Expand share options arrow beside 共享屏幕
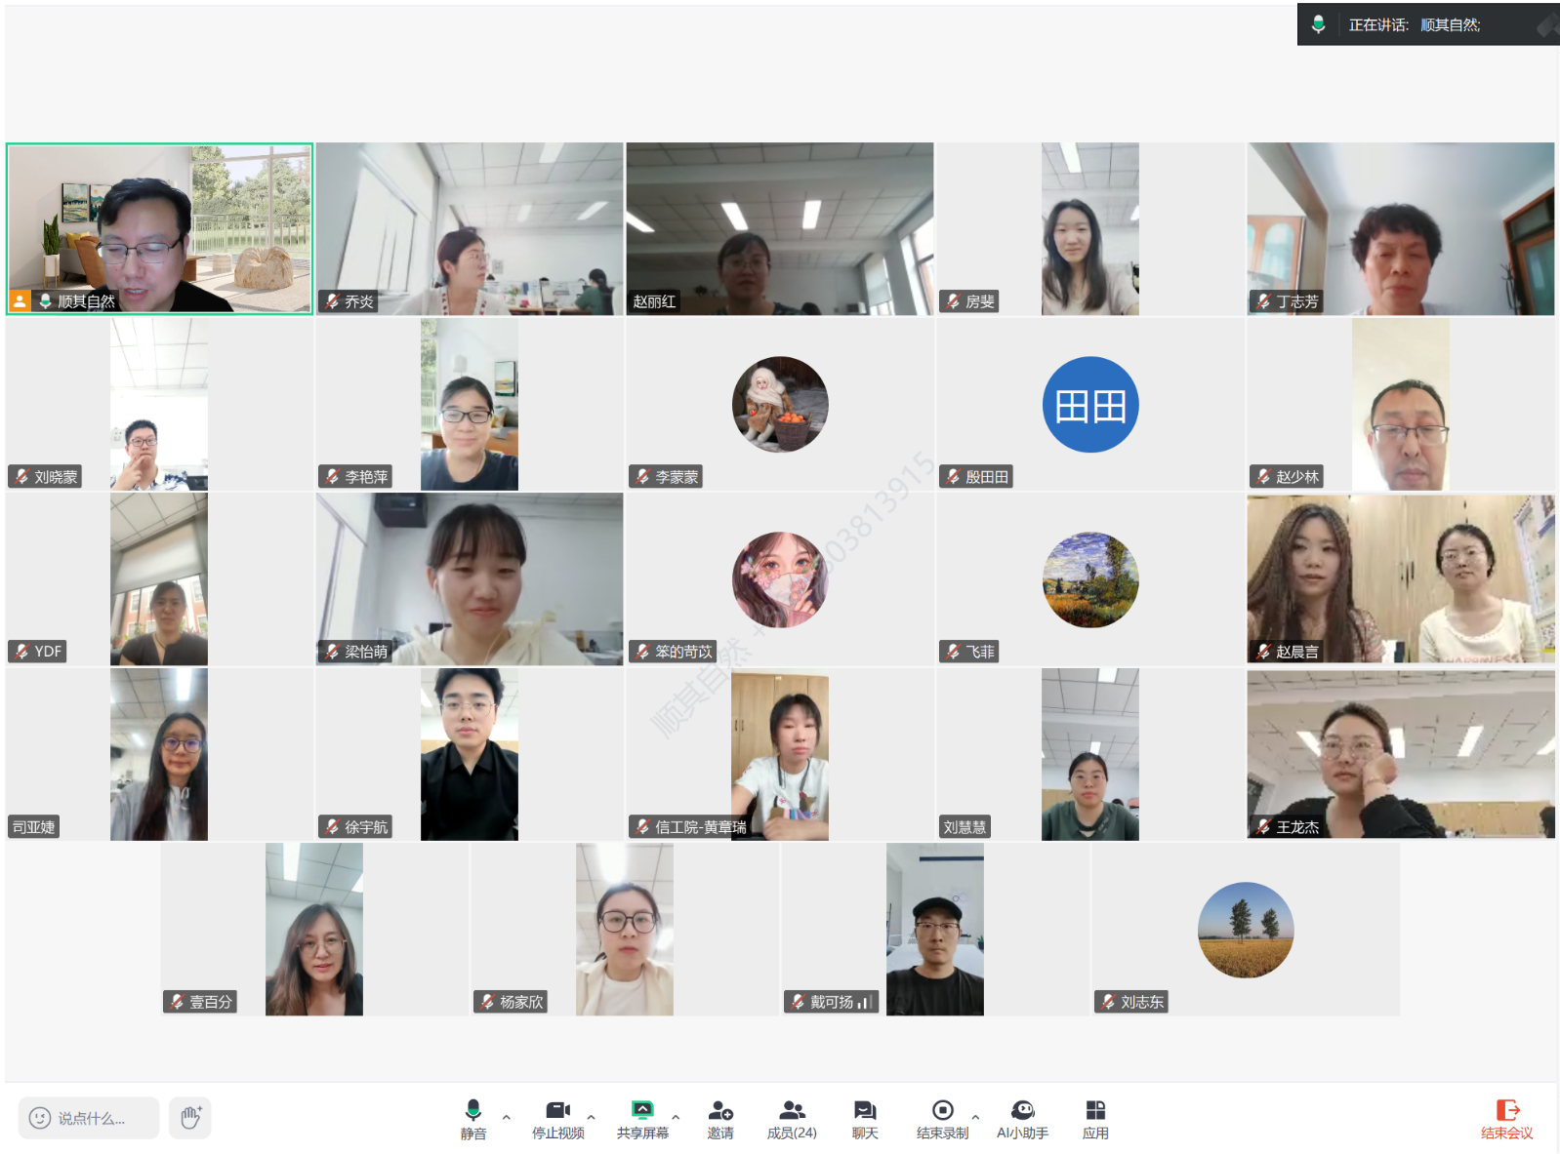 [x=676, y=1117]
